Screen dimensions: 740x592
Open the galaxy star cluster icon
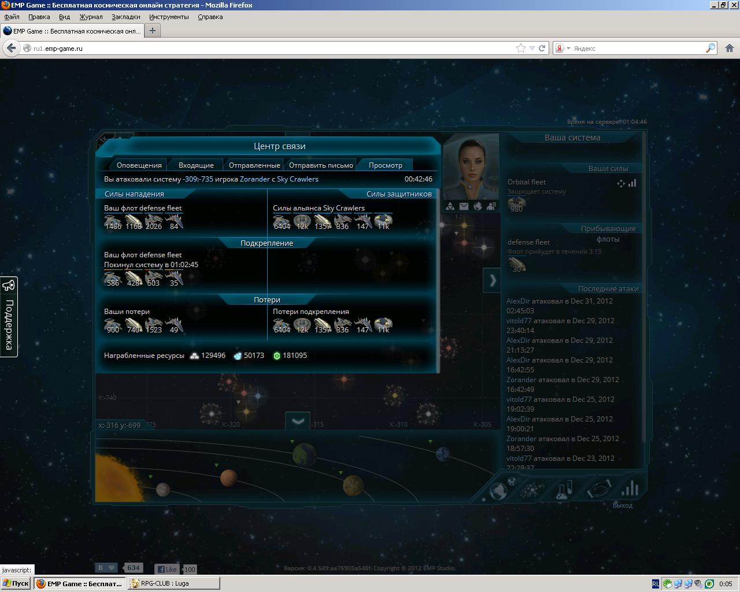(x=532, y=491)
